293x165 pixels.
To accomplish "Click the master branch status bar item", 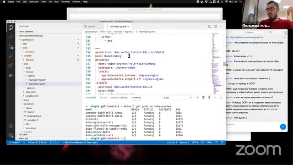I will click(15, 143).
